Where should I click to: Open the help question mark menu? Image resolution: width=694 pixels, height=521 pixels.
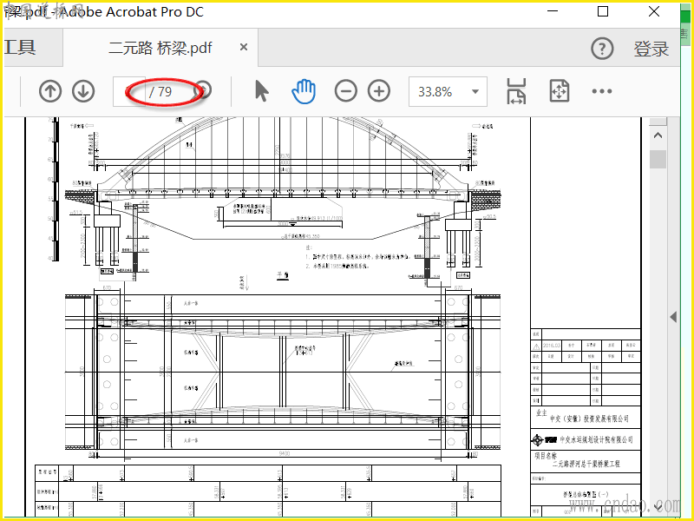tap(602, 49)
